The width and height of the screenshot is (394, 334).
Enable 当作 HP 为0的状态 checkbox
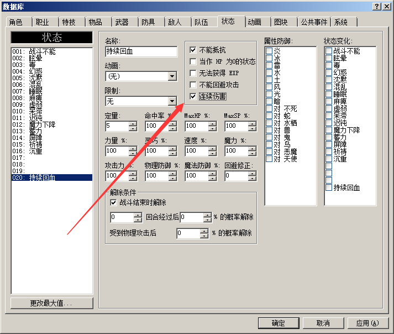[x=193, y=61]
